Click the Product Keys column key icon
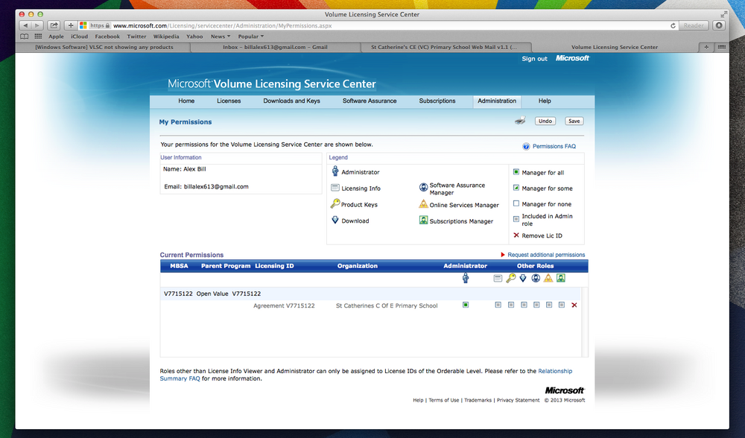The image size is (745, 438). 511,278
